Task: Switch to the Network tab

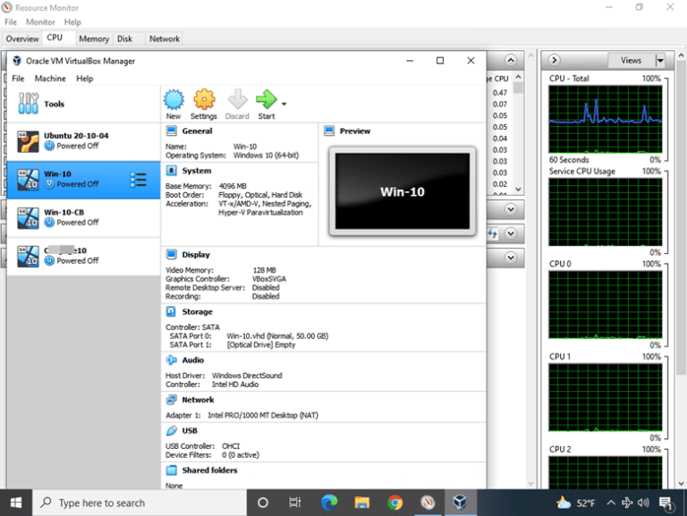Action: click(x=165, y=38)
